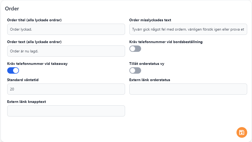Click the empty Extern länk orderstatus field
The image size is (252, 142).
[x=188, y=89]
